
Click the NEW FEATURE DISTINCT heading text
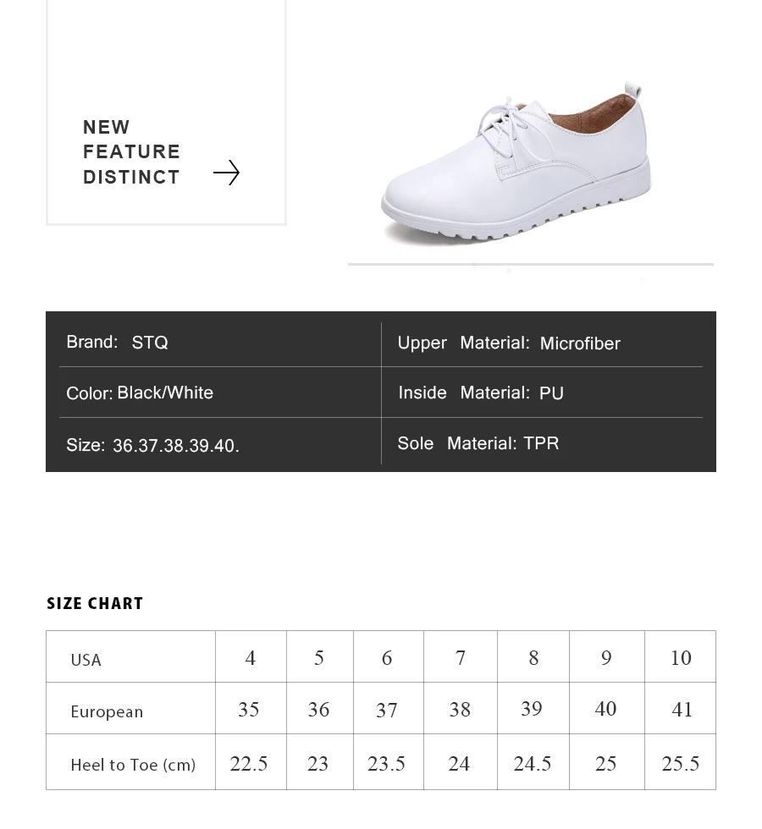[131, 151]
